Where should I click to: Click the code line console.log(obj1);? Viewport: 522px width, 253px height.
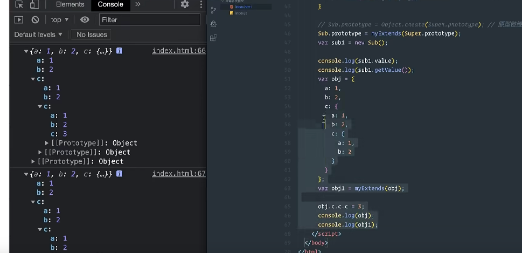pyautogui.click(x=348, y=224)
